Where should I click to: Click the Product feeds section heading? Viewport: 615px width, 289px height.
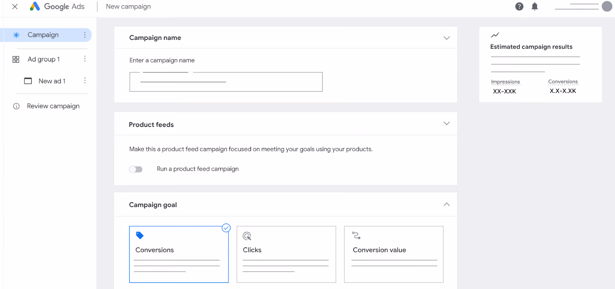[x=151, y=125]
